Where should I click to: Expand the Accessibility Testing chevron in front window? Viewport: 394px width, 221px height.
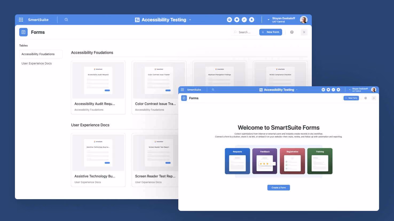coord(297,90)
